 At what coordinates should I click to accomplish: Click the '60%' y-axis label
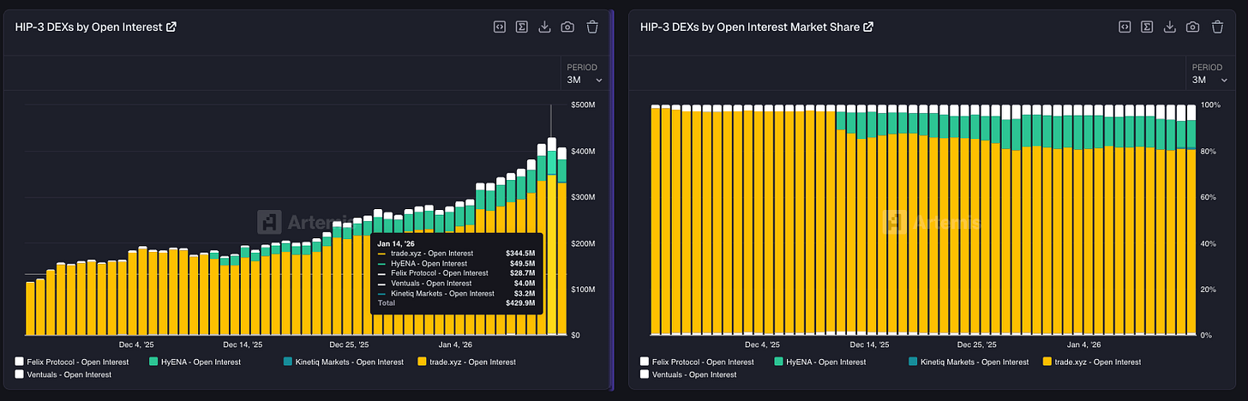click(1209, 197)
